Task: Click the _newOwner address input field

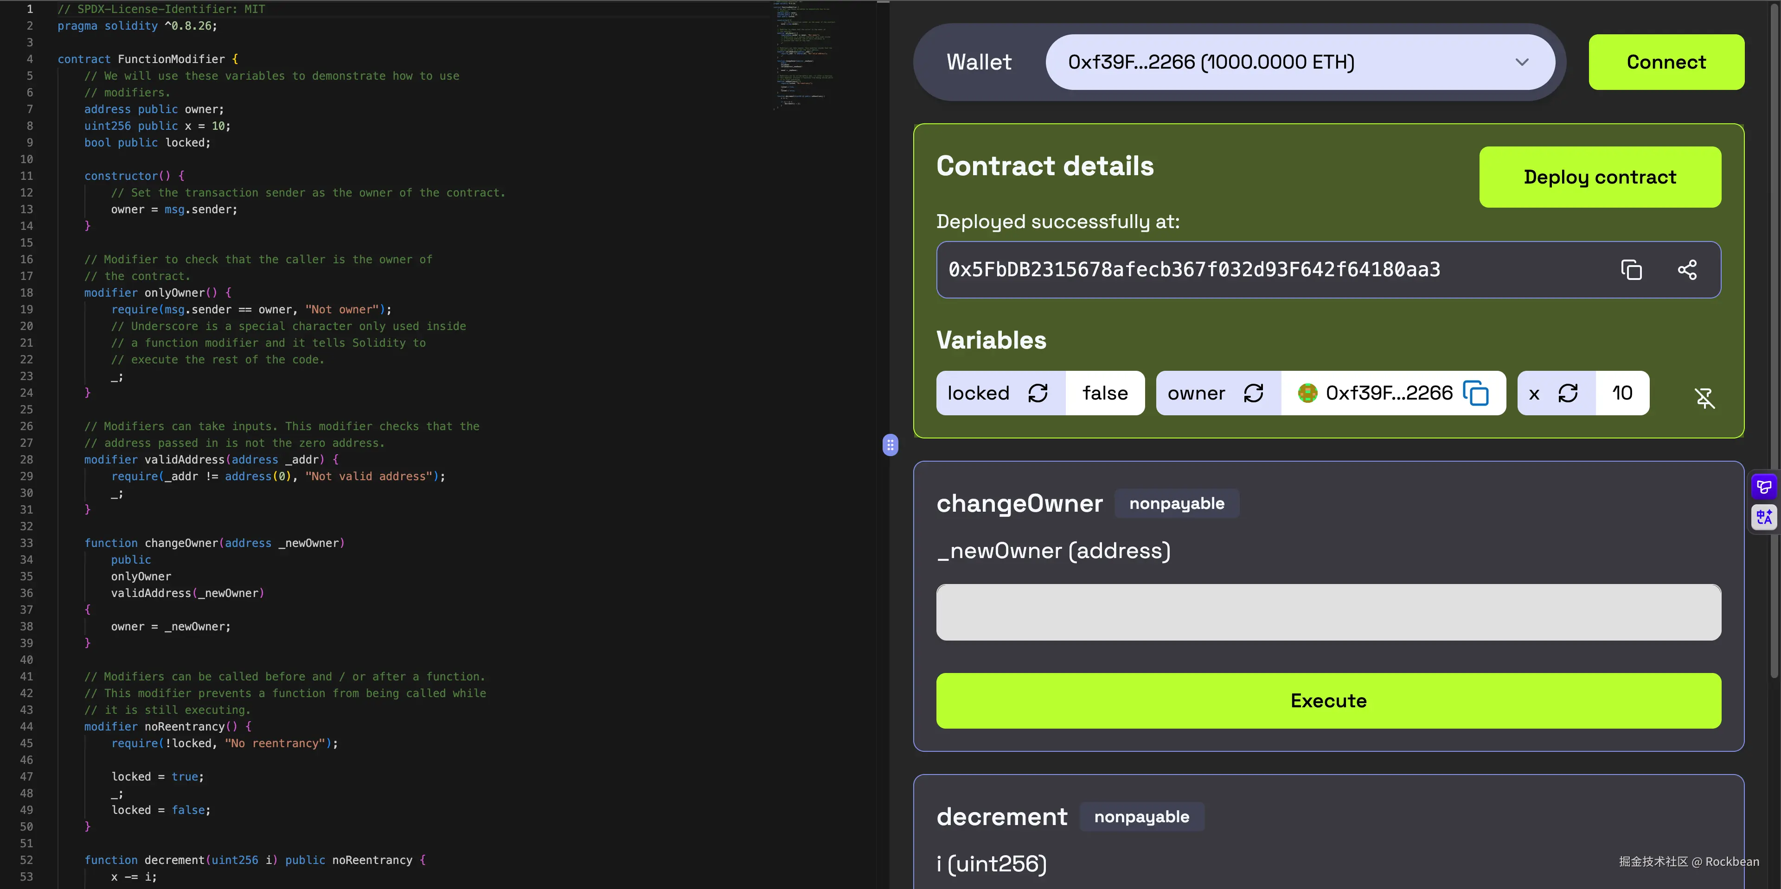Action: [x=1327, y=612]
